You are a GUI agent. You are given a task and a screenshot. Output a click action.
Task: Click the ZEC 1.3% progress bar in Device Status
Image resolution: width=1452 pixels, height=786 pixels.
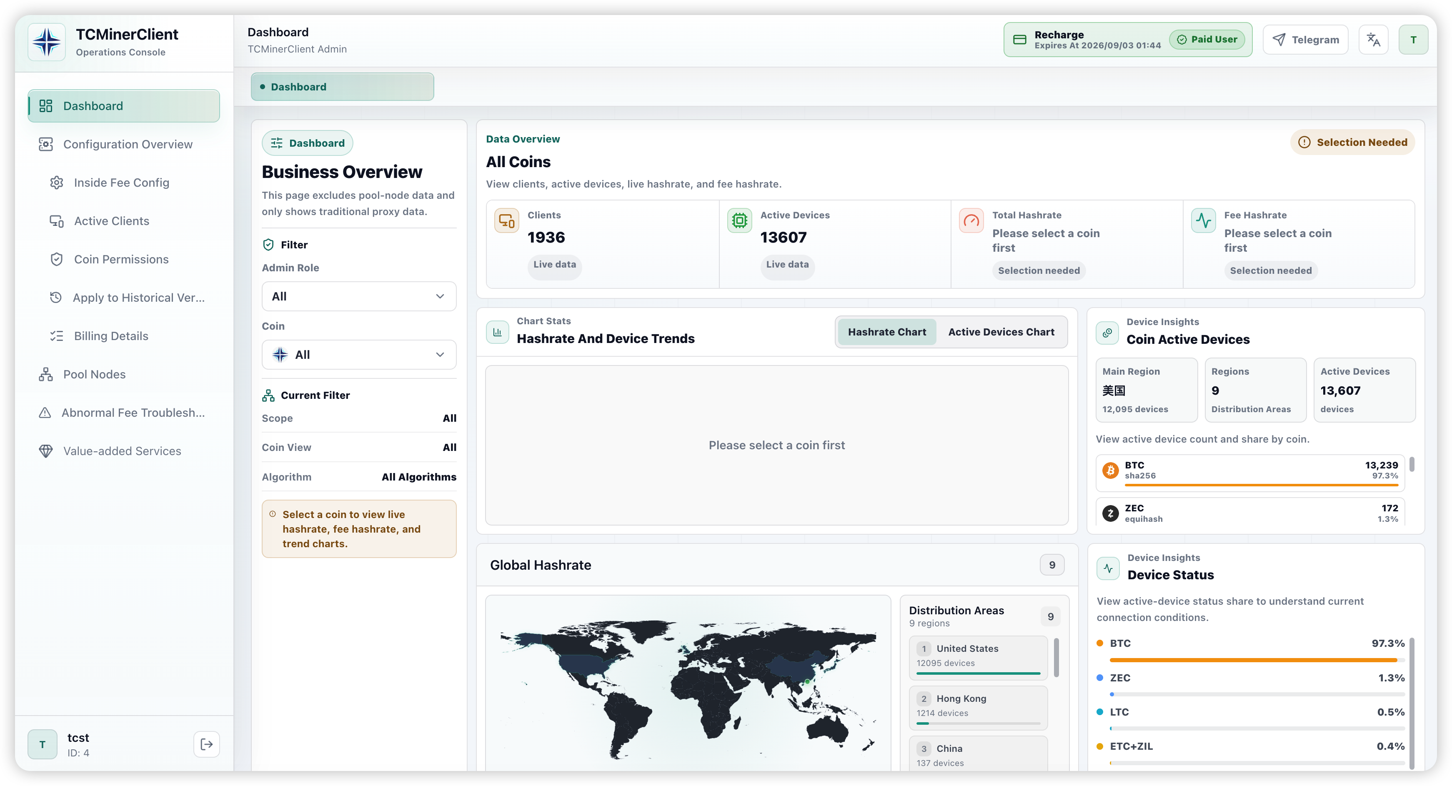coord(1257,694)
